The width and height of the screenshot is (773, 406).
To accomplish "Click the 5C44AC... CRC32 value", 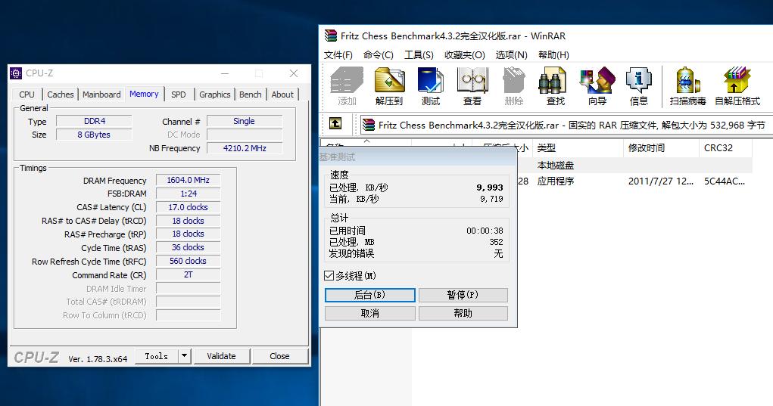I will coord(725,181).
